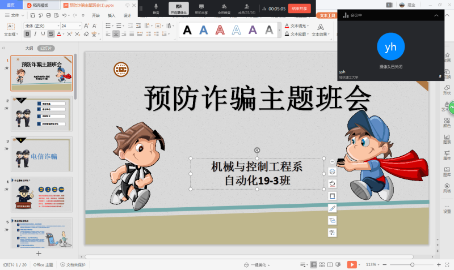Open the members list in meeting bar

(x=247, y=7)
